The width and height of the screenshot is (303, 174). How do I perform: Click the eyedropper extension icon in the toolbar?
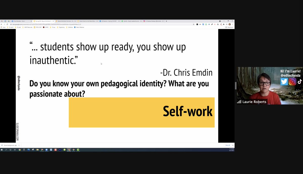(221, 24)
